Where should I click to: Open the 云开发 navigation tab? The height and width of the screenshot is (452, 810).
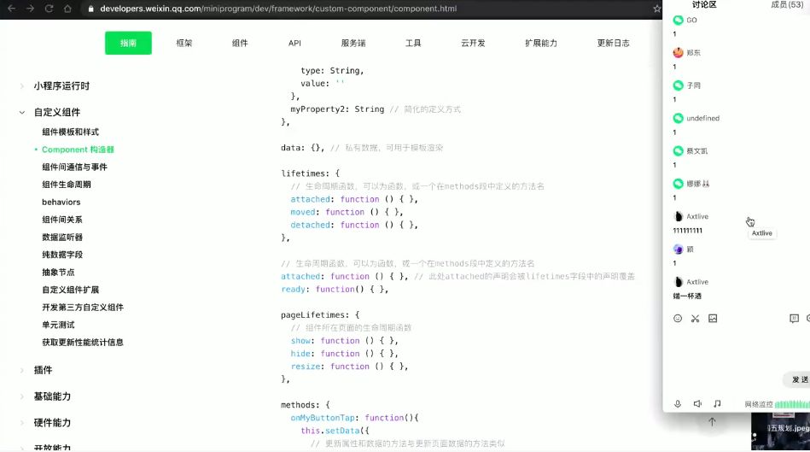pyautogui.click(x=472, y=44)
